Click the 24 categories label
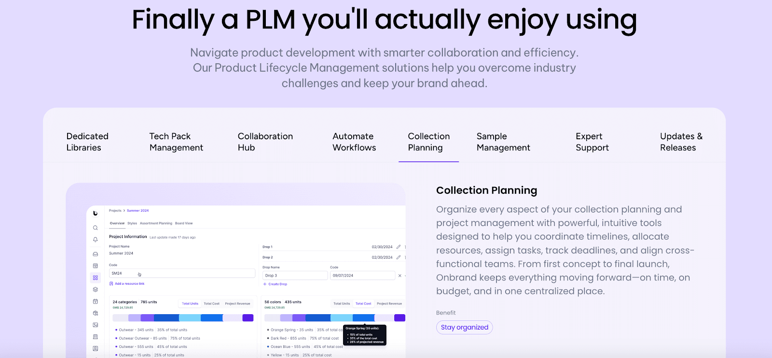This screenshot has height=358, width=772. tap(124, 302)
